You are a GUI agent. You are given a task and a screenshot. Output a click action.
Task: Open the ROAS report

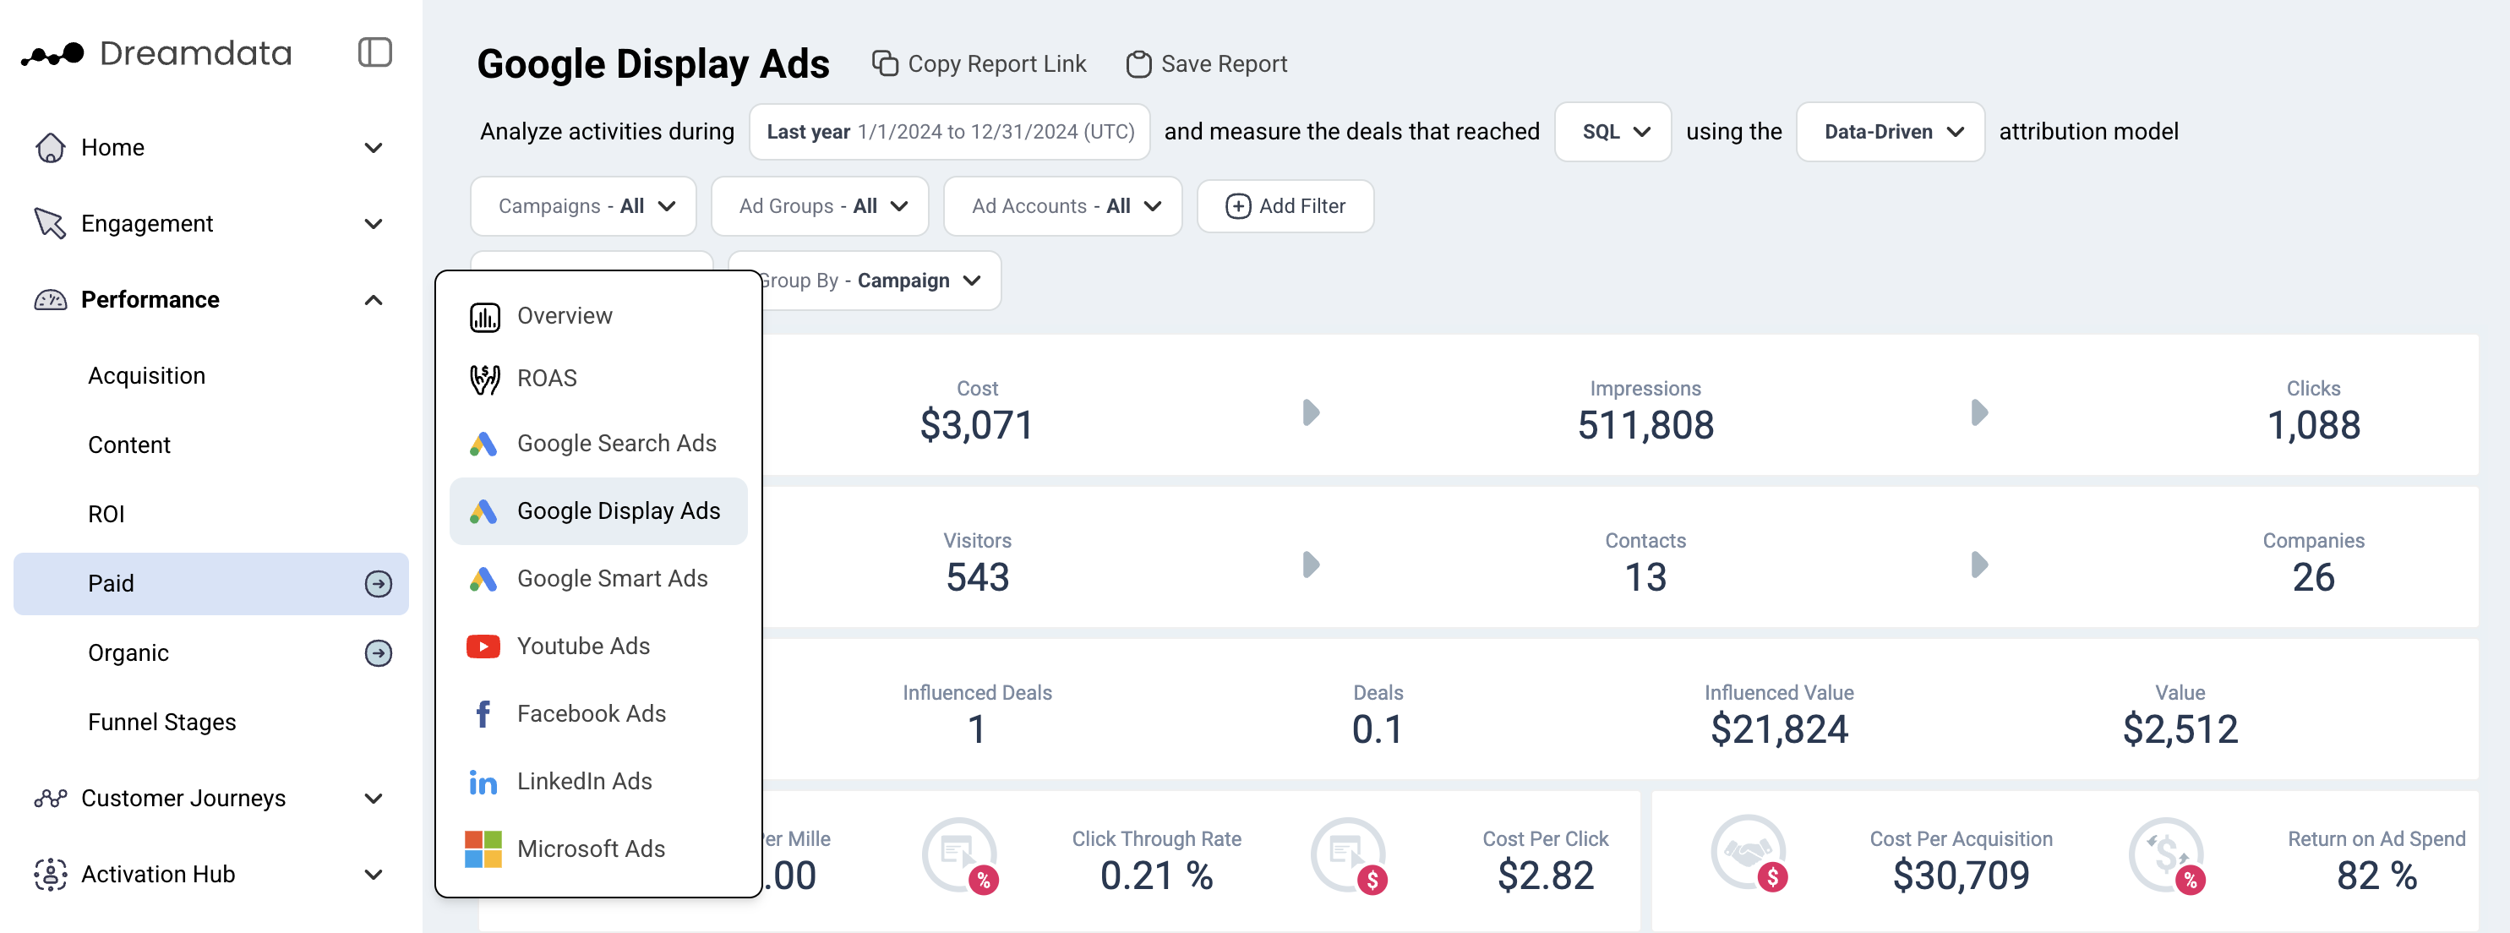(x=546, y=378)
